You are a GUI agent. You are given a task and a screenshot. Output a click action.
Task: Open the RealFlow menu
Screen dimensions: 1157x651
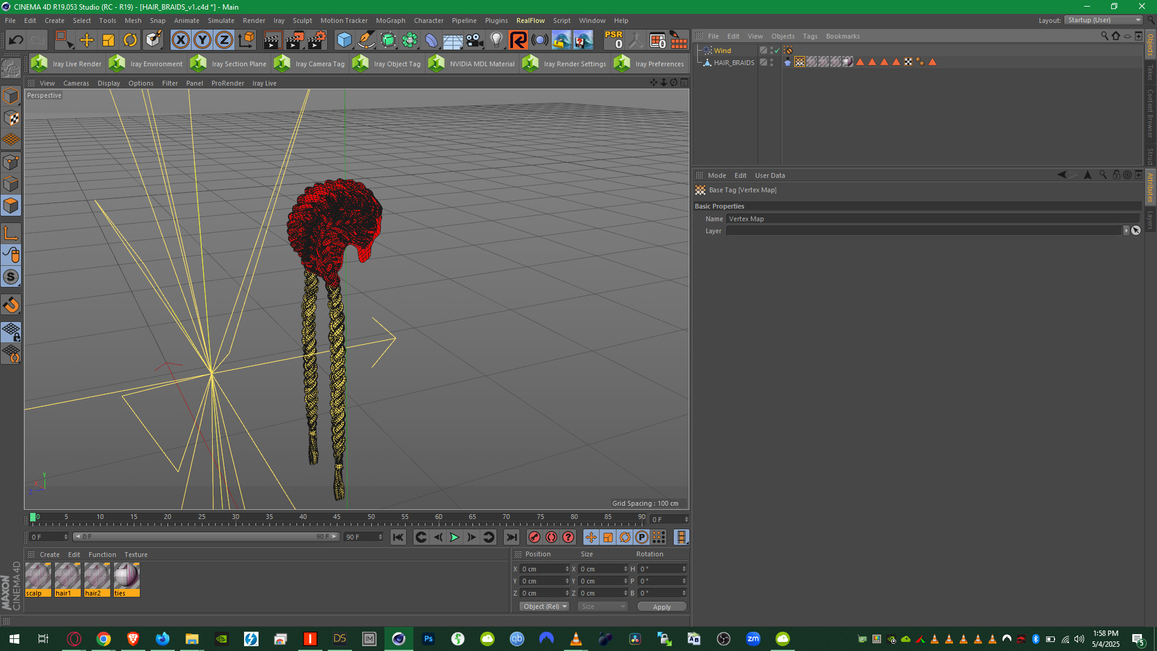530,20
